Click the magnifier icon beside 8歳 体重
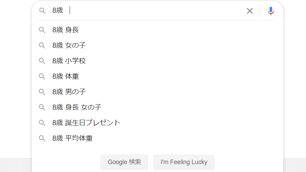Viewport: 306px width, 172px height. [42, 76]
